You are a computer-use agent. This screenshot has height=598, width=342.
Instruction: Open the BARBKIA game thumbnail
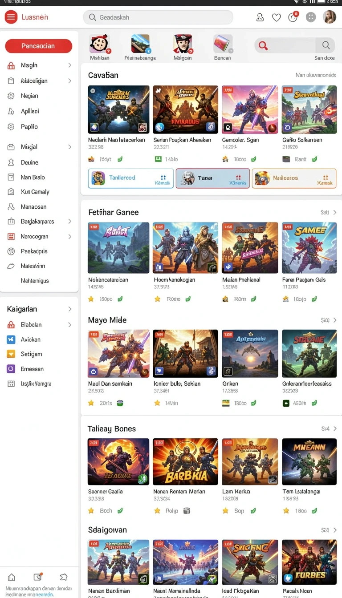[x=185, y=461]
